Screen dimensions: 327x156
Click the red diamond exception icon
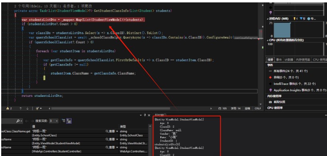(x=271, y=77)
